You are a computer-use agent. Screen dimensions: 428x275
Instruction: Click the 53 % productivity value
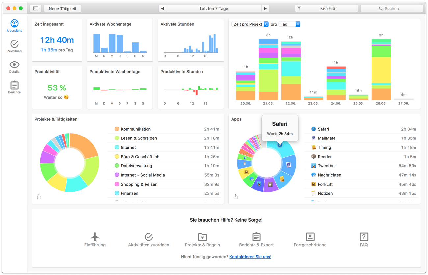pyautogui.click(x=57, y=88)
